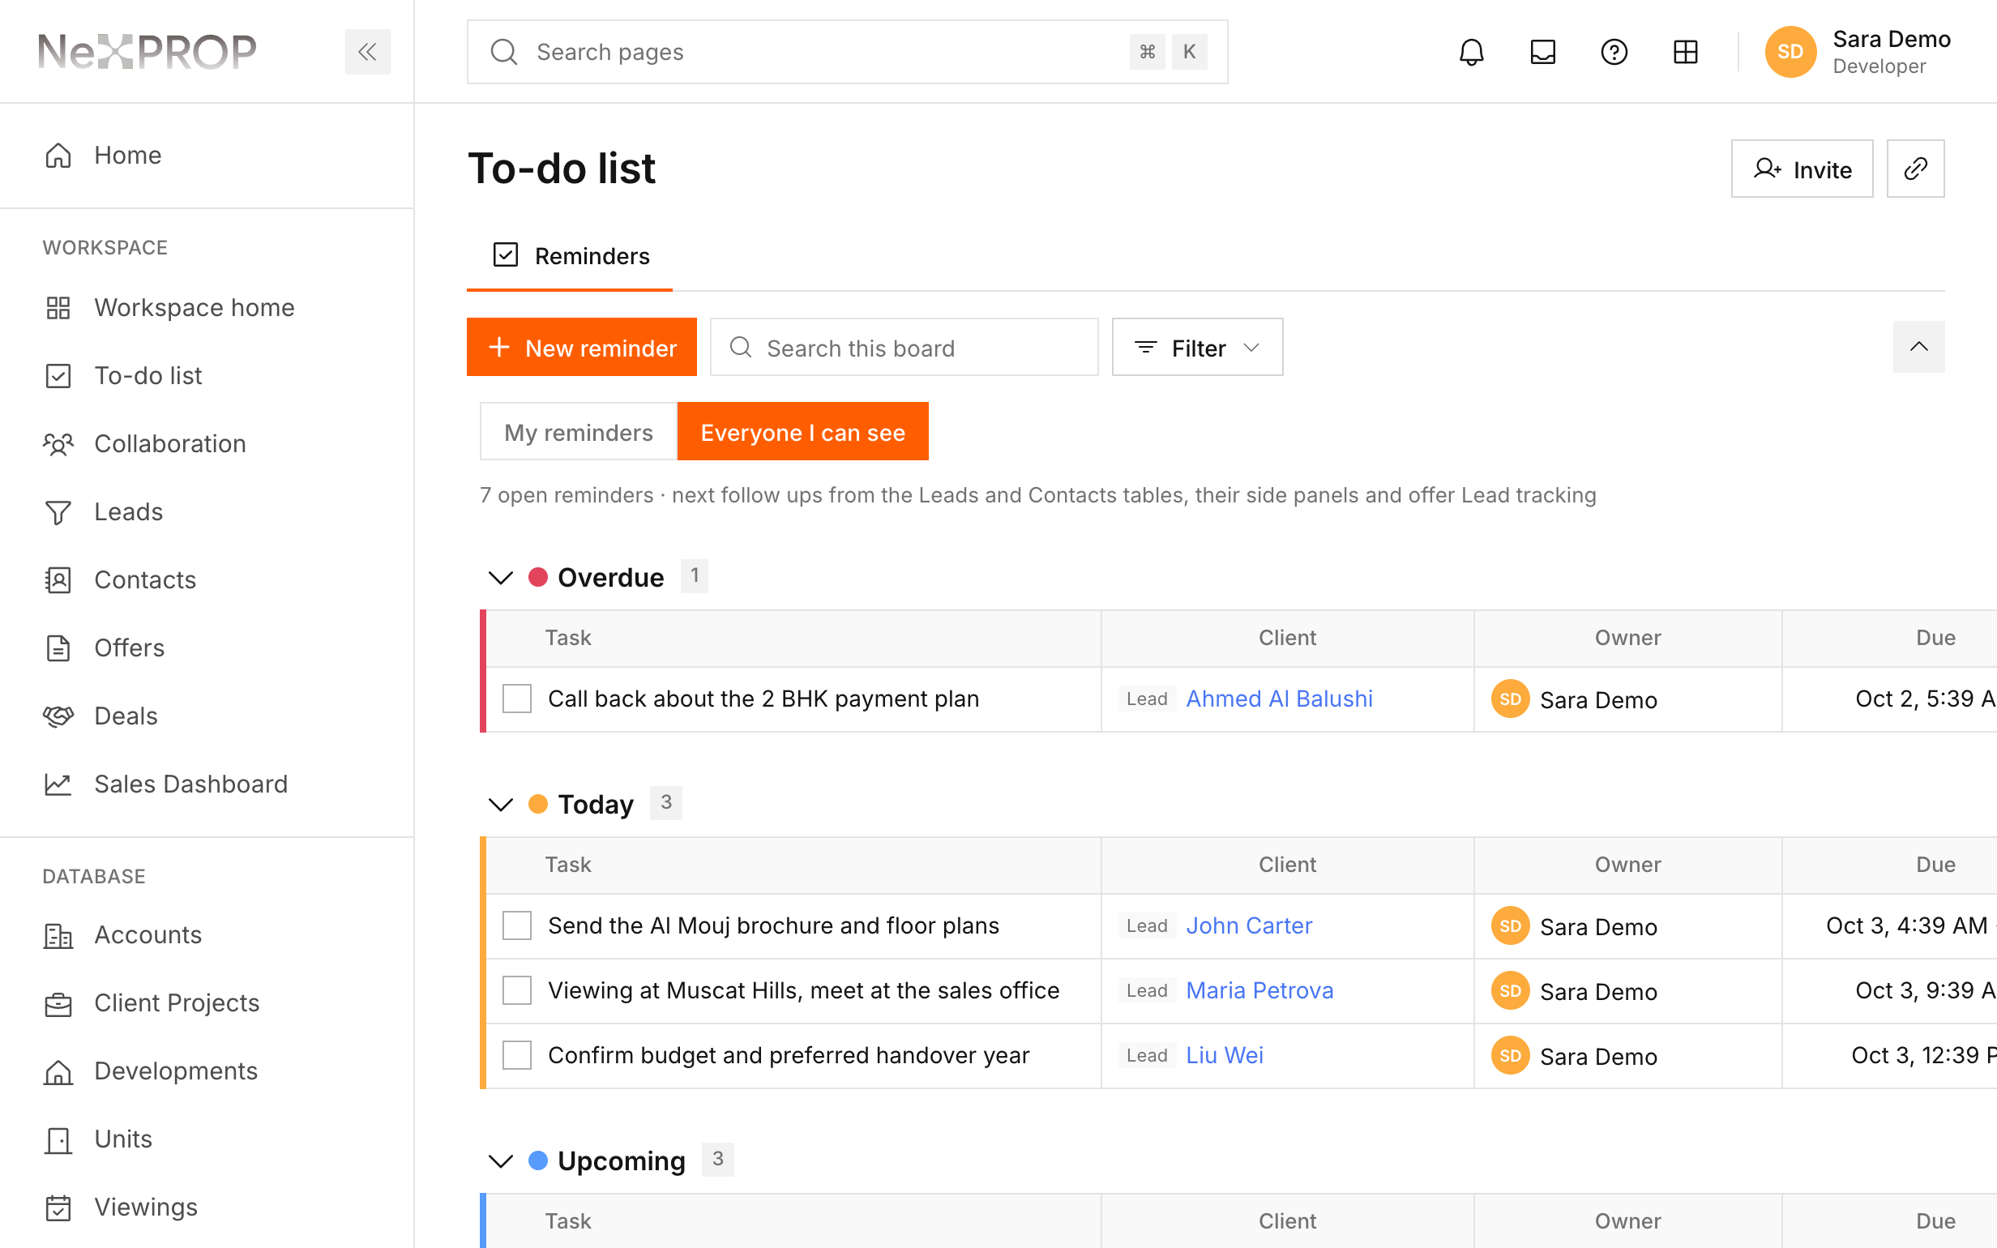Click the Sales Dashboard chart icon

click(58, 784)
